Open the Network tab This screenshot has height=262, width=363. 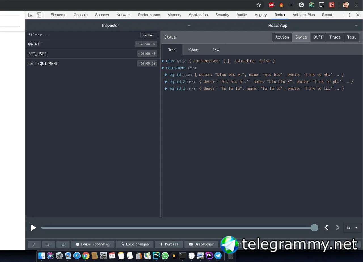pyautogui.click(x=124, y=15)
